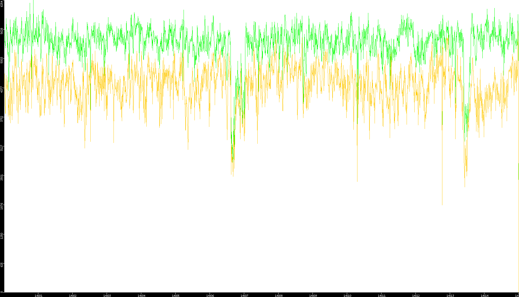Click the 14:05 time axis label
The height and width of the screenshot is (297, 519).
point(176,296)
